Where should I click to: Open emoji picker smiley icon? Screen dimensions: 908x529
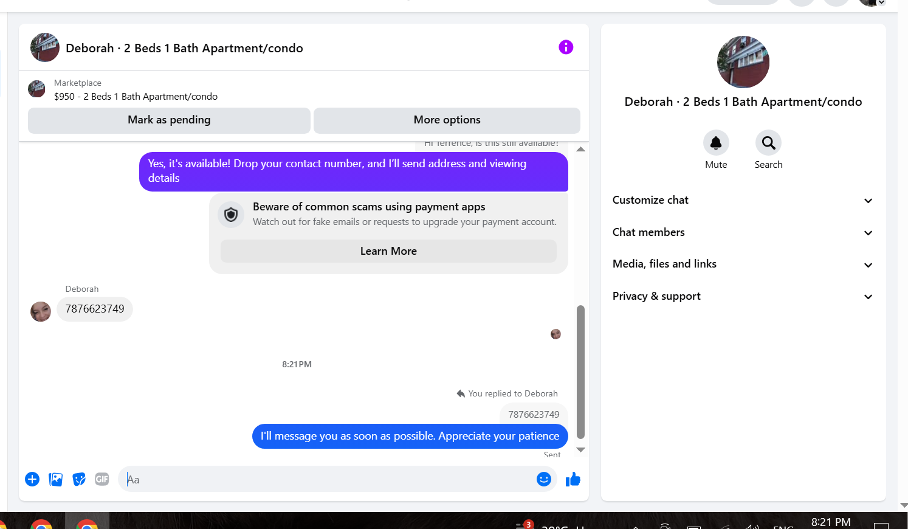pos(544,479)
